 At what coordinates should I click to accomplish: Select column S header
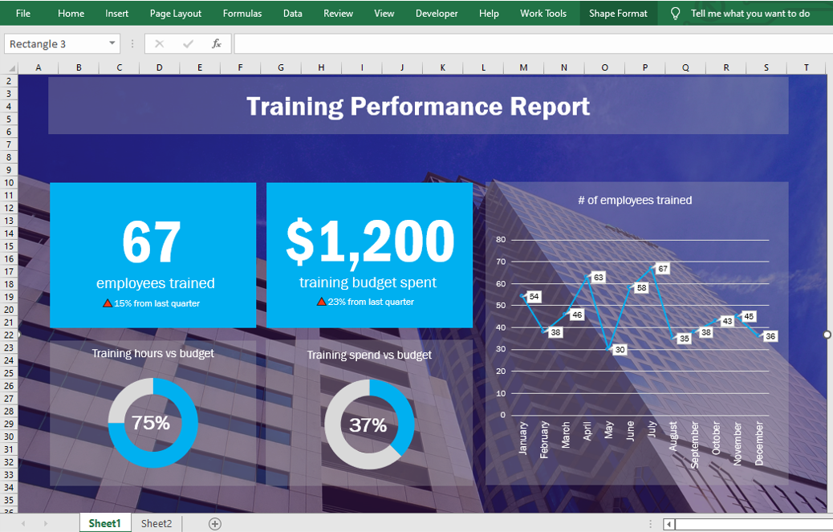pos(766,67)
